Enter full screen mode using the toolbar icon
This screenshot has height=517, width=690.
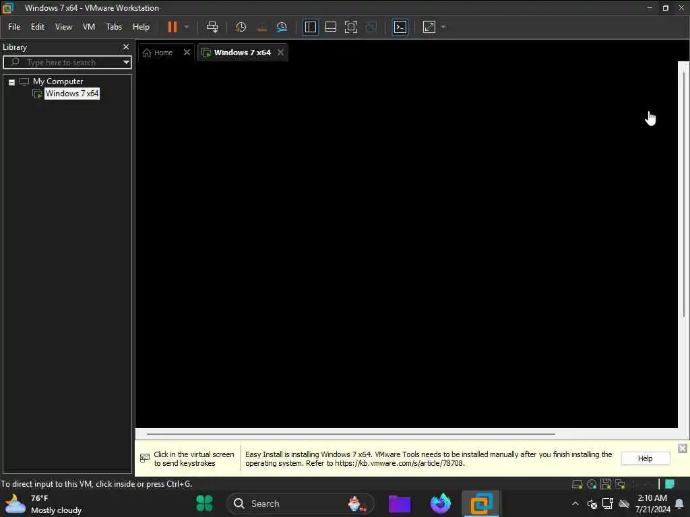coord(350,27)
